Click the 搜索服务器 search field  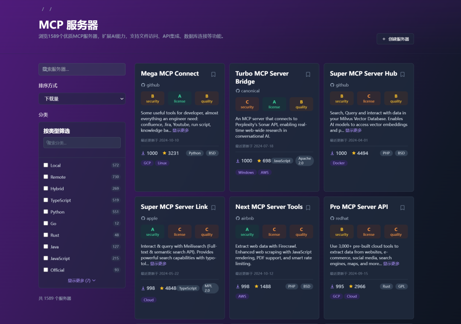tap(82, 69)
